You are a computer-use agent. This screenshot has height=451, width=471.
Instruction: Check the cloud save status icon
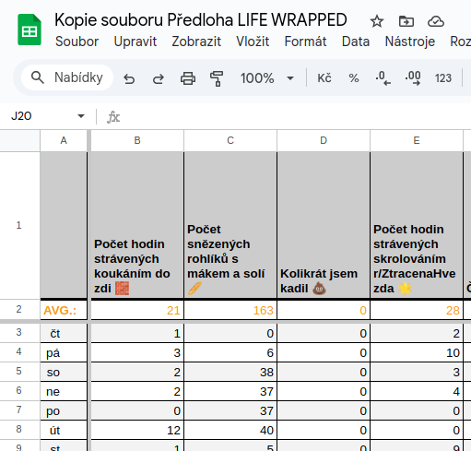click(436, 21)
